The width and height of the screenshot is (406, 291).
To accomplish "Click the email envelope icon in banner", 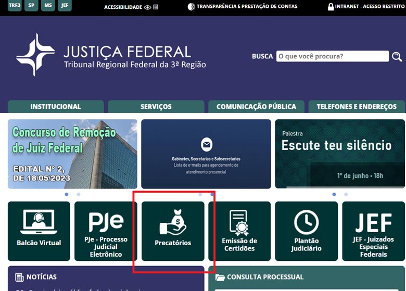I will [x=207, y=145].
